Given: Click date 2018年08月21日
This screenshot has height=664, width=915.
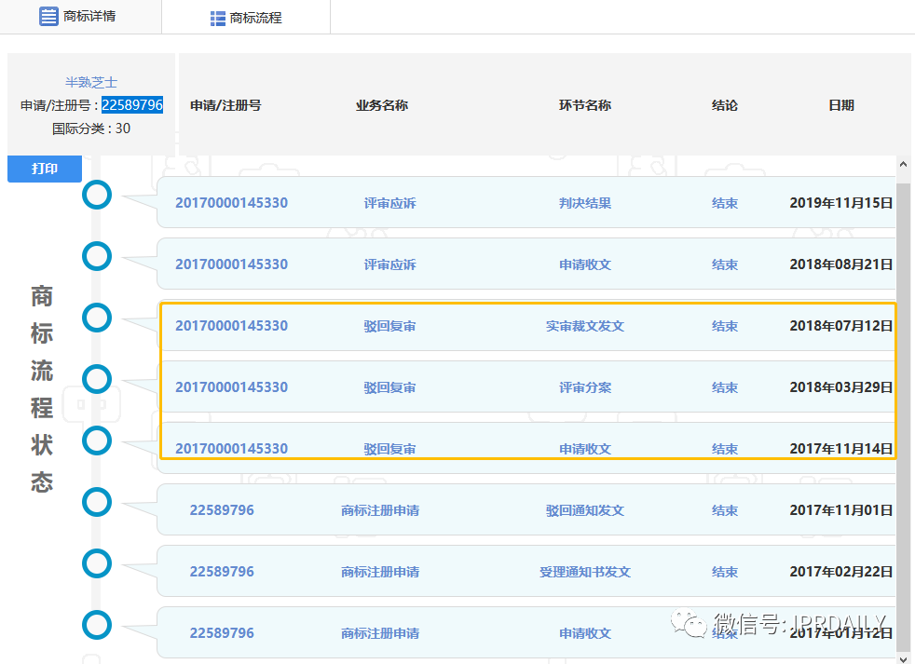Looking at the screenshot, I should (840, 264).
